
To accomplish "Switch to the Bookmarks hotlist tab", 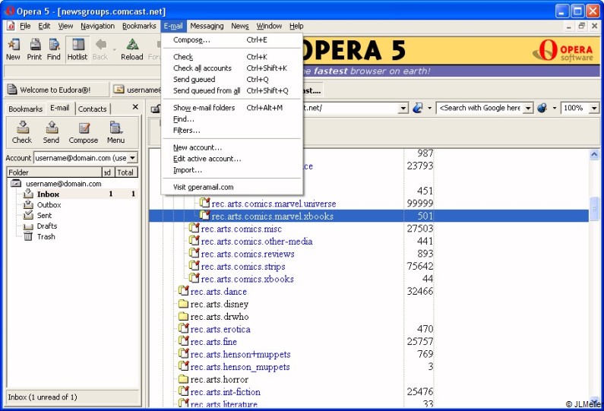I will (x=25, y=109).
